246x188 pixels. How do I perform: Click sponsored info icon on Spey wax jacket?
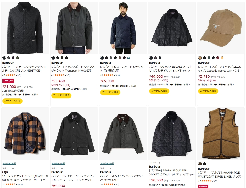110,168
